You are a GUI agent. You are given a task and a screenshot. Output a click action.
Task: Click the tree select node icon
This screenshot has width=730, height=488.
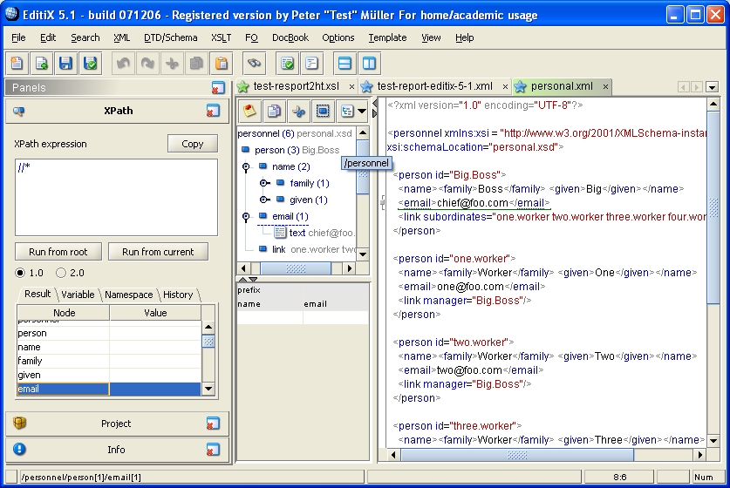[323, 111]
